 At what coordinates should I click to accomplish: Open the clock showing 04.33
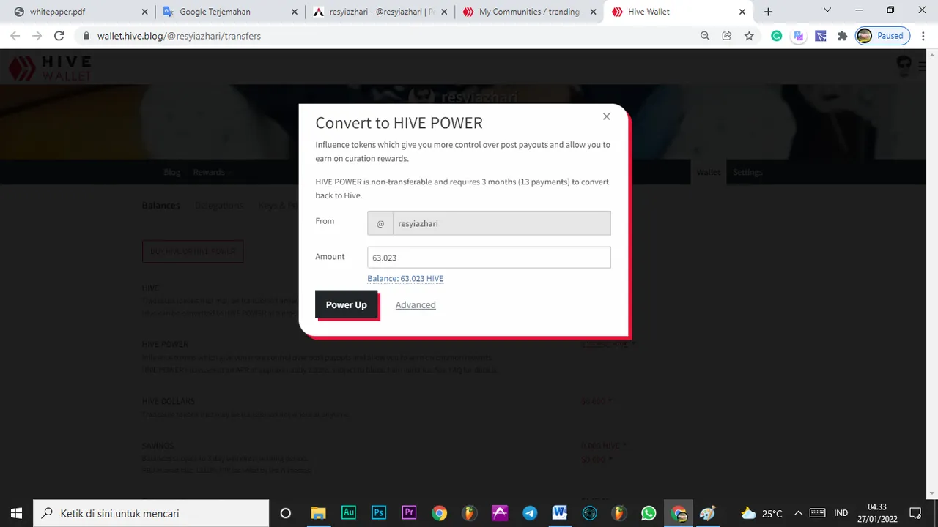point(877,513)
